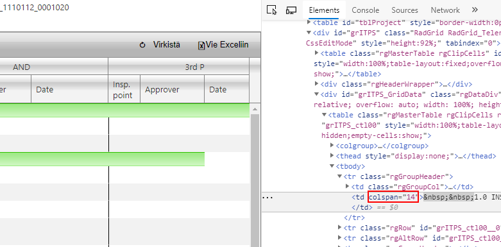Collapse the rgGroupHeader tr node

click(x=340, y=176)
